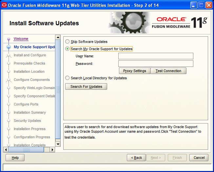Click the current step blue circle icon

coord(9,47)
